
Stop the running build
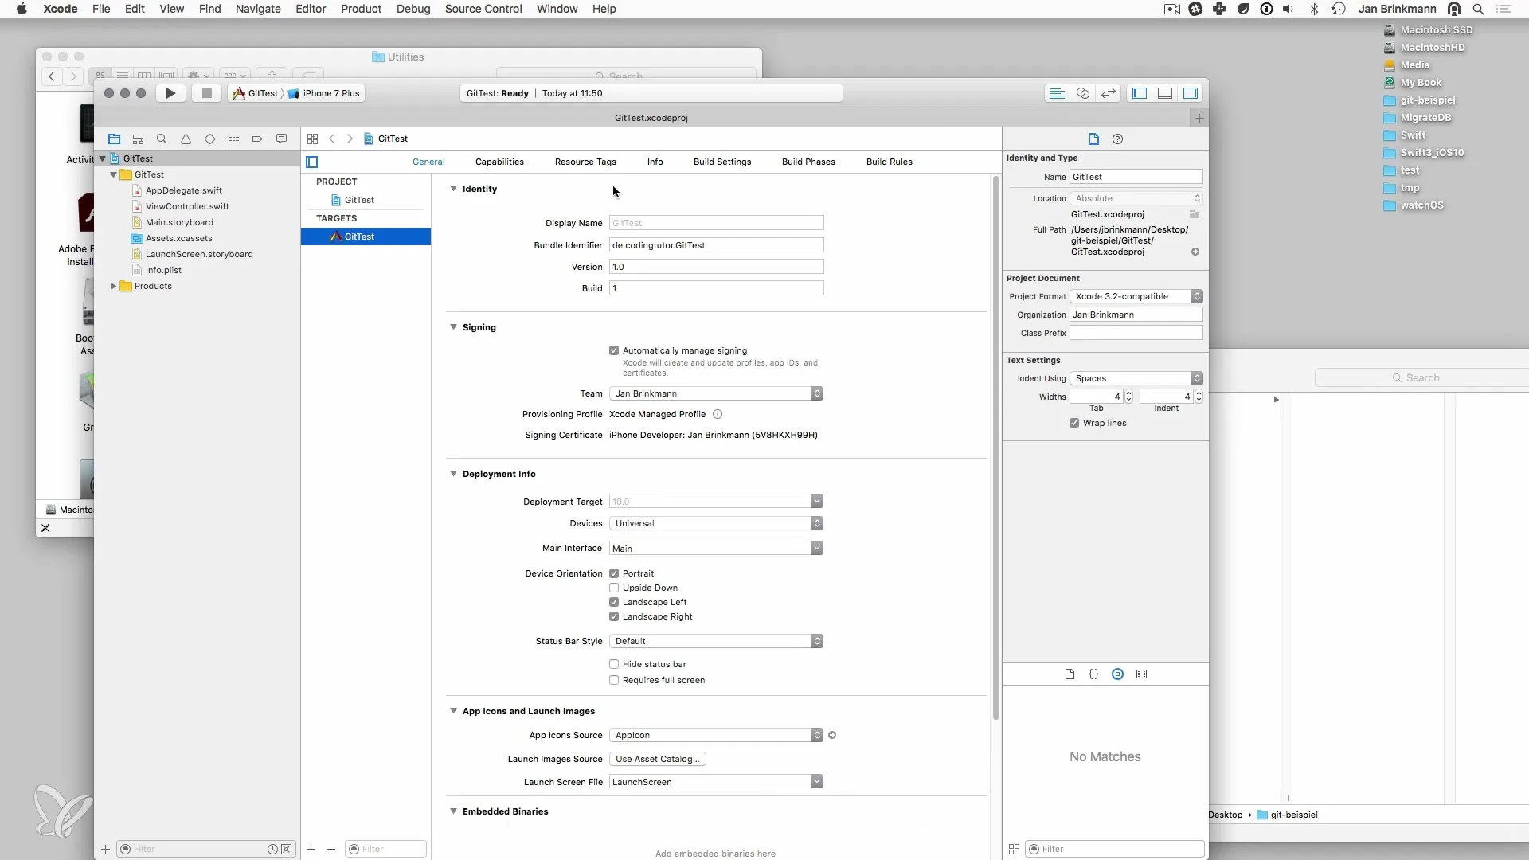pos(207,93)
